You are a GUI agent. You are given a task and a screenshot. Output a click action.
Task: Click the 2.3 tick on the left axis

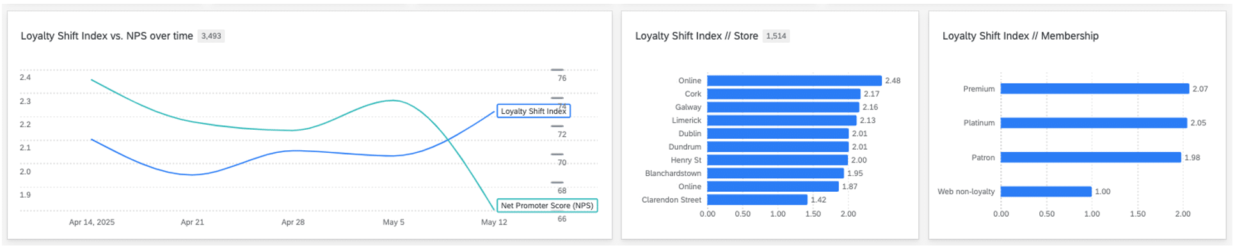25,101
